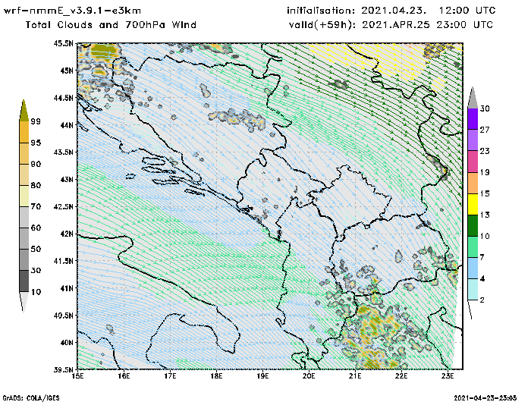Select the dark gray swatch between 10 and 30
Viewport: 531px width, 402px height.
pos(24,281)
